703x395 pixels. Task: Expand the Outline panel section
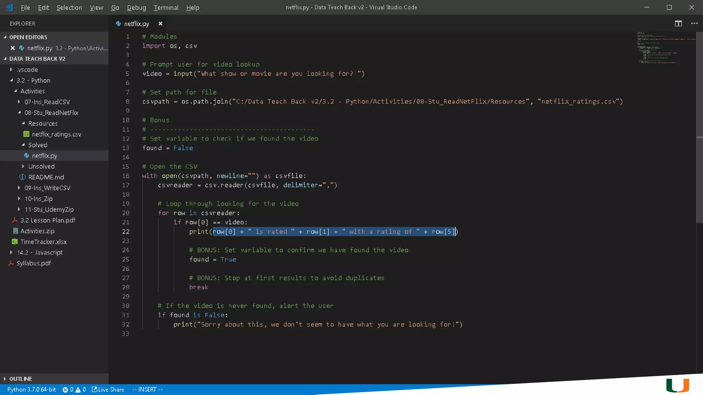(21, 379)
